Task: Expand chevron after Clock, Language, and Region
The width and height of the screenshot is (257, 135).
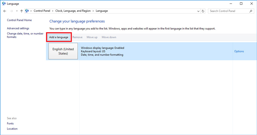Action: (93, 11)
